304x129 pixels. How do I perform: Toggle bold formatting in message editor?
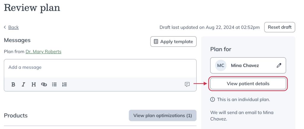(13, 85)
